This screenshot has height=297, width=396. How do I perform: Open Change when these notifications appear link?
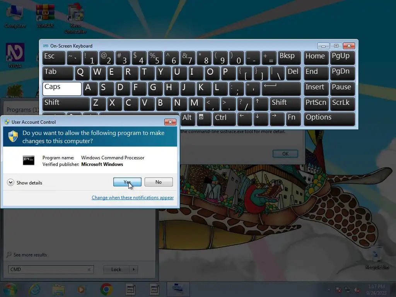[x=133, y=198]
